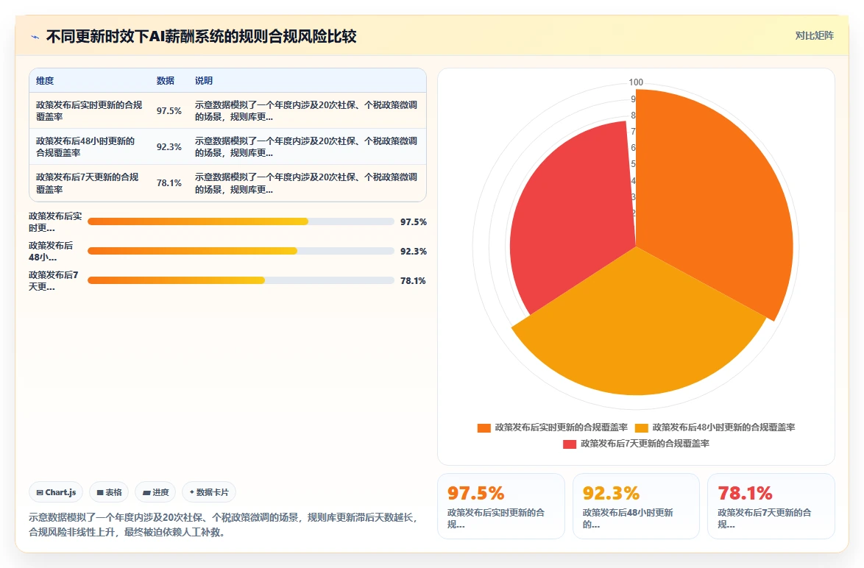Click the lightning icon beside the title
This screenshot has height=568, width=864.
[35, 37]
